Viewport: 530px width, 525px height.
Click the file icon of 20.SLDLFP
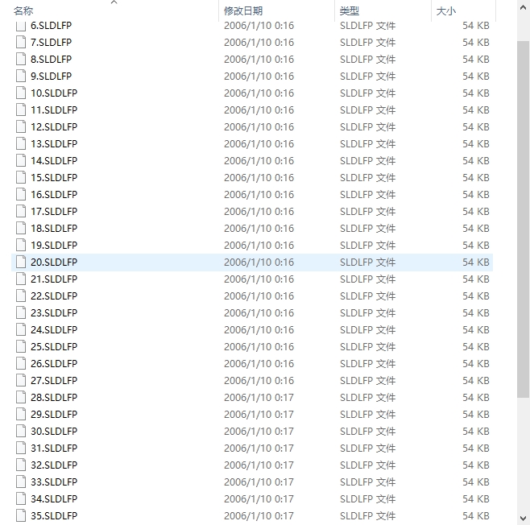21,262
